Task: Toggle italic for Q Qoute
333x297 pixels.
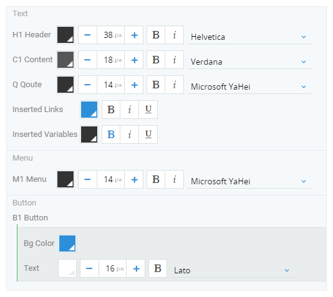Action: point(175,85)
